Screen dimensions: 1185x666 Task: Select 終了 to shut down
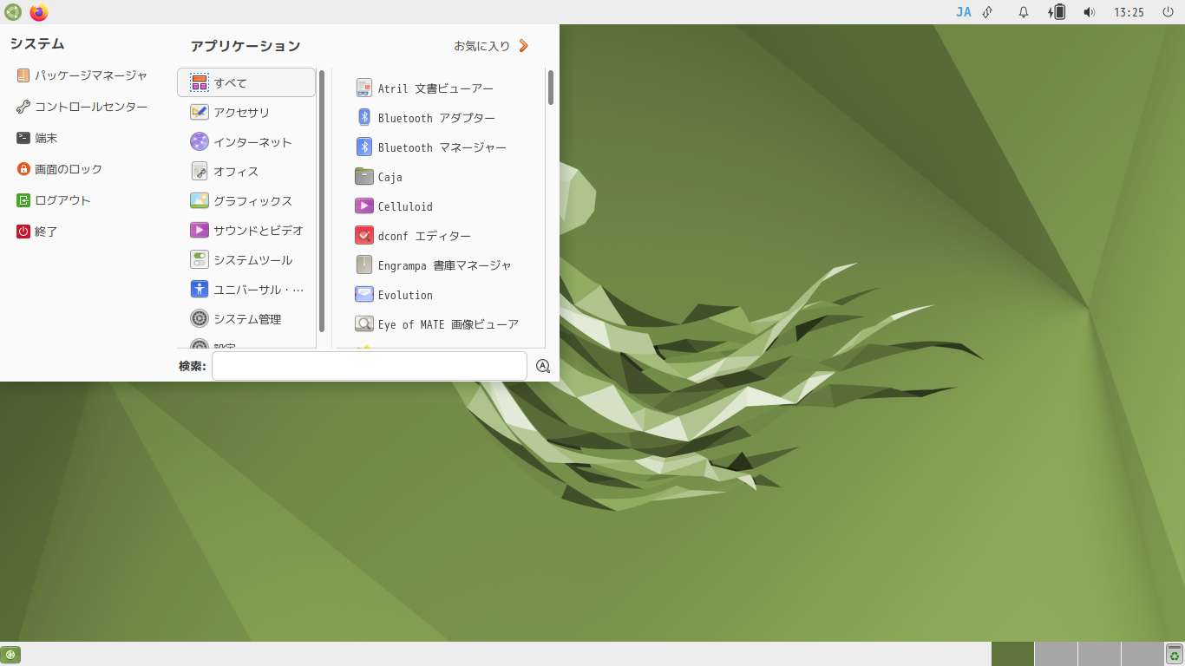point(37,232)
